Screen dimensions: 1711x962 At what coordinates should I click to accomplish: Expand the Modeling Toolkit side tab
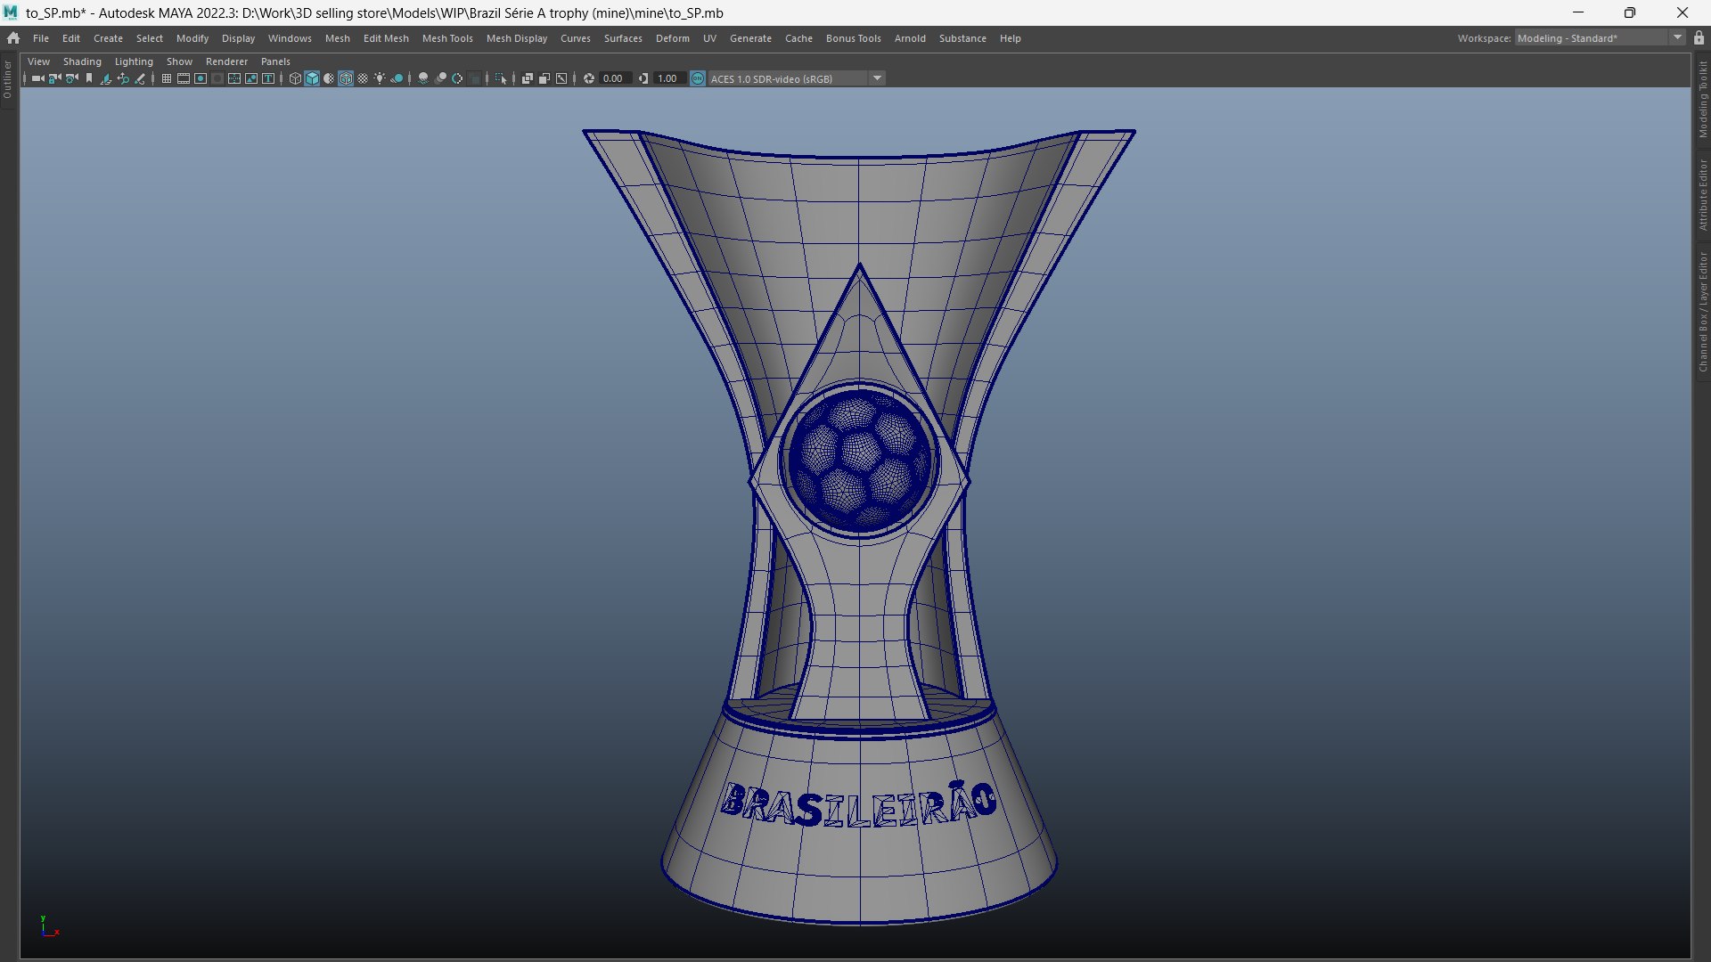pos(1702,99)
